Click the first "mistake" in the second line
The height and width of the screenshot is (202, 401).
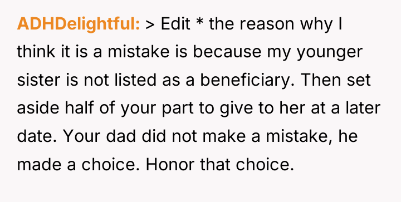[x=138, y=52]
